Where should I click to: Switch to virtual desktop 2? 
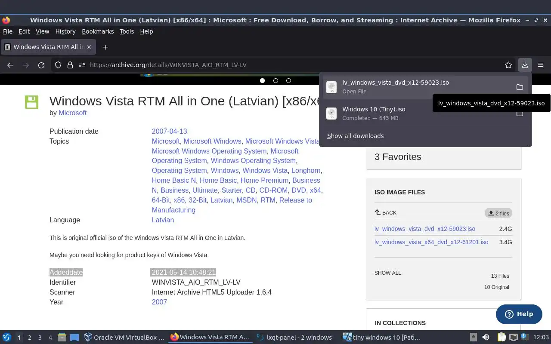point(29,338)
